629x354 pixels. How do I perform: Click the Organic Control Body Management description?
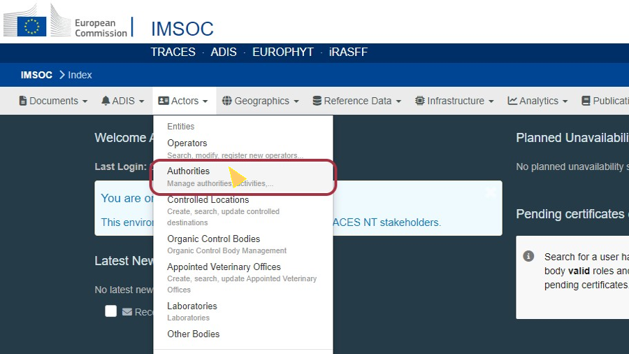click(x=226, y=250)
